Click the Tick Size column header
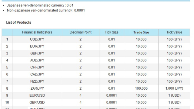This screenshot has width=194, height=109. coord(112,32)
